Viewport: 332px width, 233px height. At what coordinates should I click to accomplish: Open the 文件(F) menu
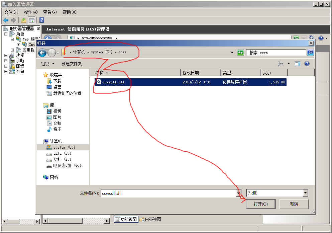pos(11,12)
